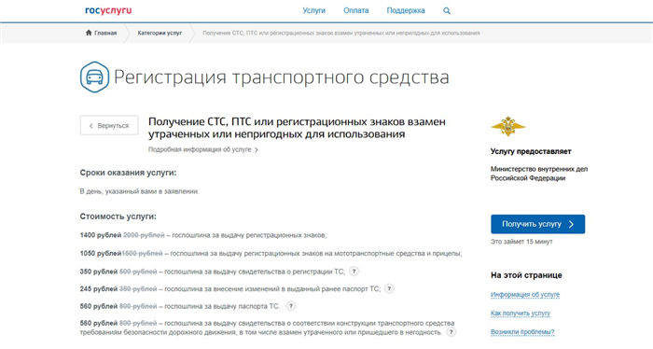The image size is (653, 349).
Task: Click the Стоимость услуги heading
Action: coord(118,216)
